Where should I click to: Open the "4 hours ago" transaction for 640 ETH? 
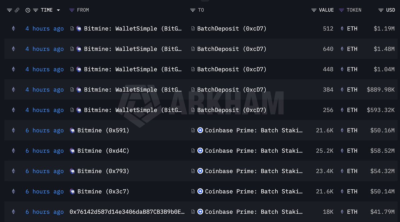44,49
